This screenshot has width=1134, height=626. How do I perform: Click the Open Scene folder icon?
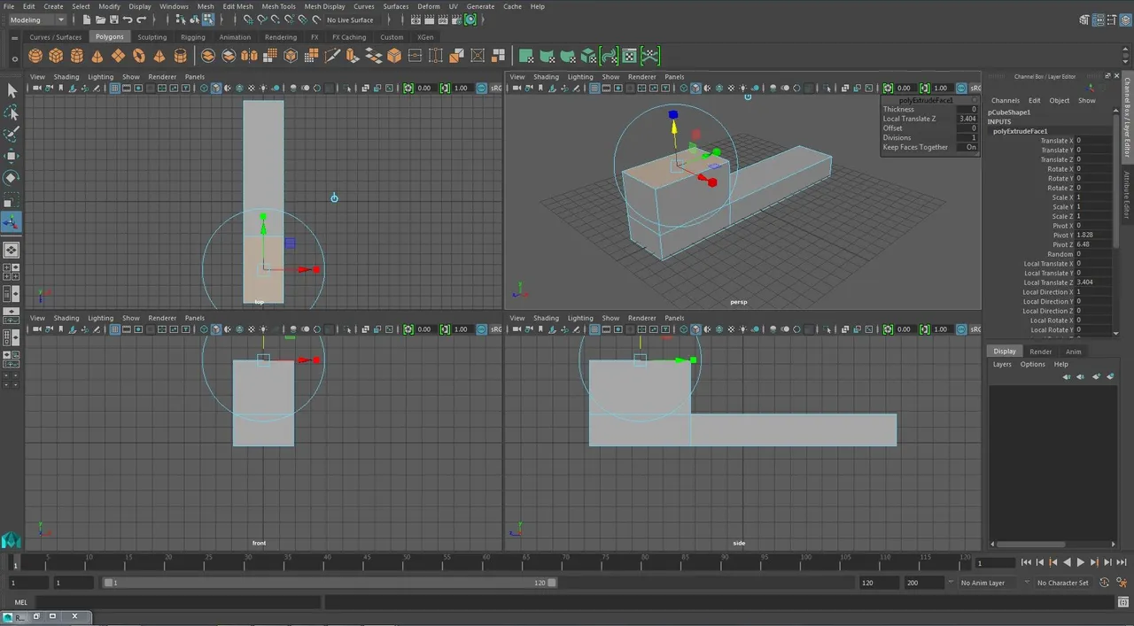pos(100,19)
